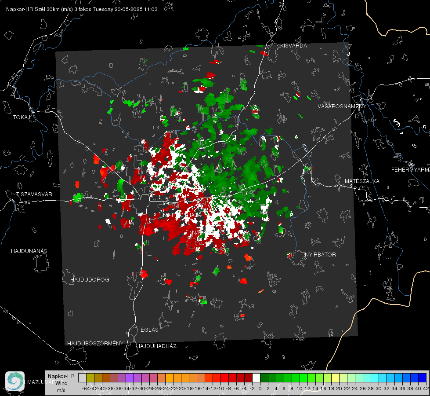Click the TISZAVASVÁRI town label
This screenshot has height=396, width=430.
click(35, 194)
